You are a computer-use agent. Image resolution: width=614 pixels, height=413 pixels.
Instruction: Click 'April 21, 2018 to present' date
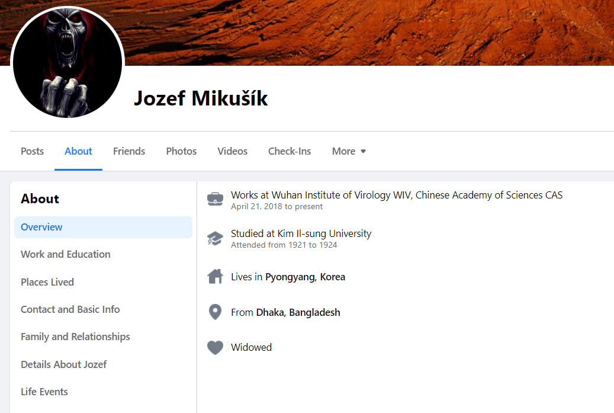[x=277, y=206]
